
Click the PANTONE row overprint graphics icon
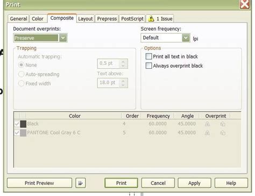tap(223, 133)
